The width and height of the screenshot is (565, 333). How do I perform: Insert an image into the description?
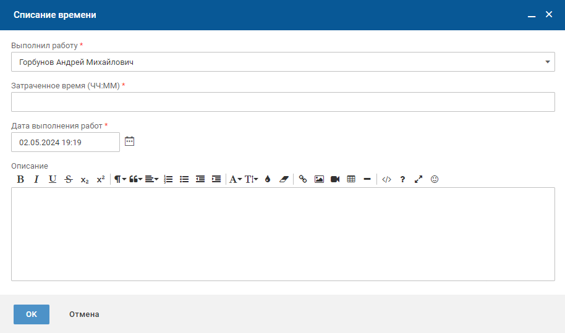pyautogui.click(x=319, y=179)
